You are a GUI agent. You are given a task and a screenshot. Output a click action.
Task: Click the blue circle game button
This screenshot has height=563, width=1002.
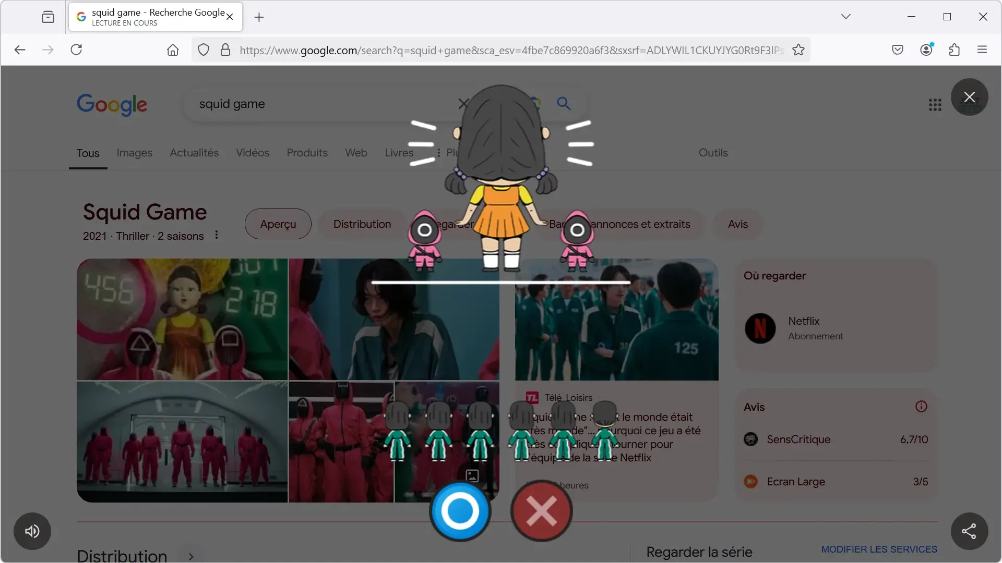tap(460, 511)
